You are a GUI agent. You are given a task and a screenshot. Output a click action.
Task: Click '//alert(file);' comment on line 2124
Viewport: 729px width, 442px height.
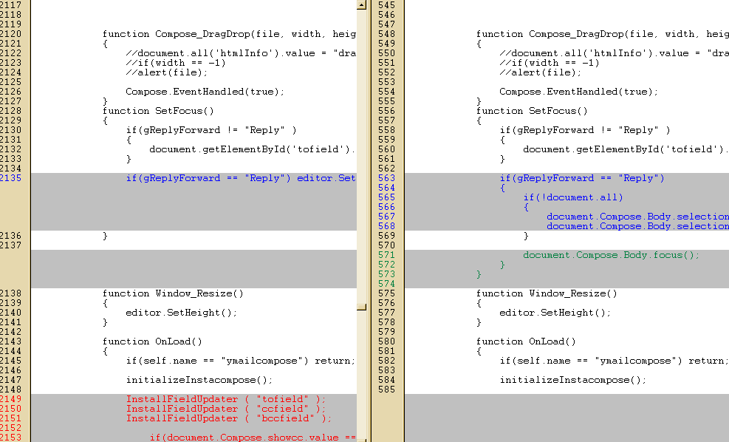[166, 72]
